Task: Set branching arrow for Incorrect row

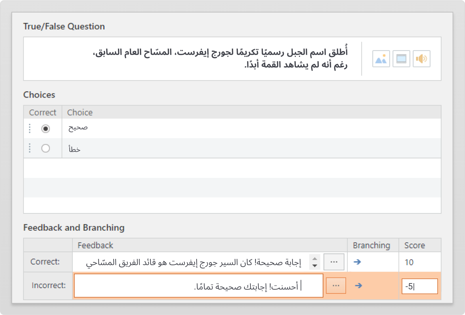Action: coord(358,285)
